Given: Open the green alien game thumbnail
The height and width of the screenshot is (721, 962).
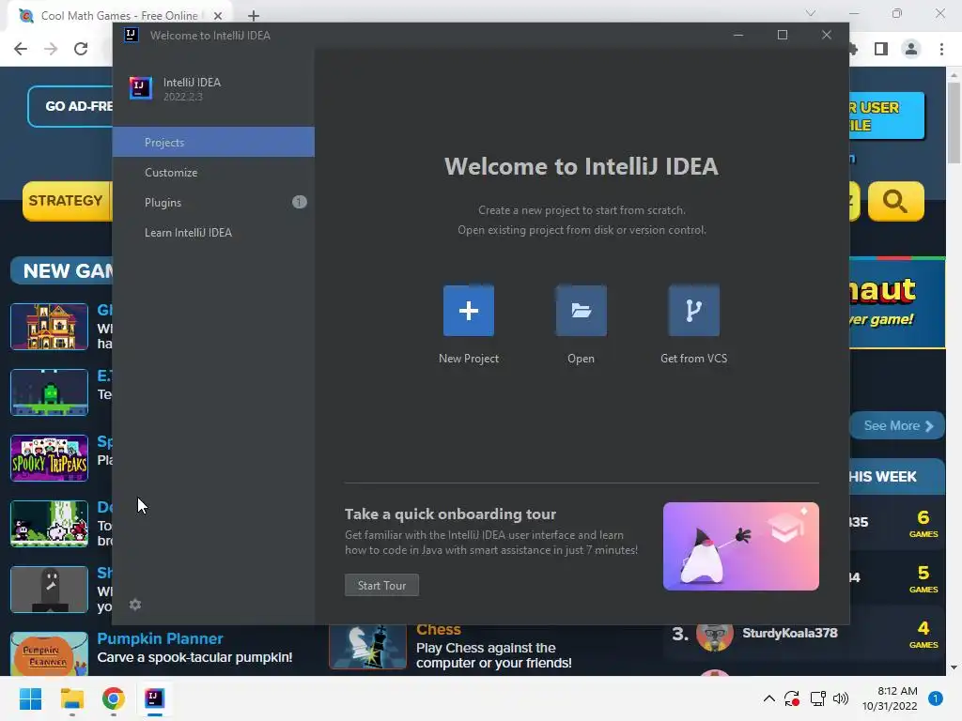Looking at the screenshot, I should tap(49, 392).
